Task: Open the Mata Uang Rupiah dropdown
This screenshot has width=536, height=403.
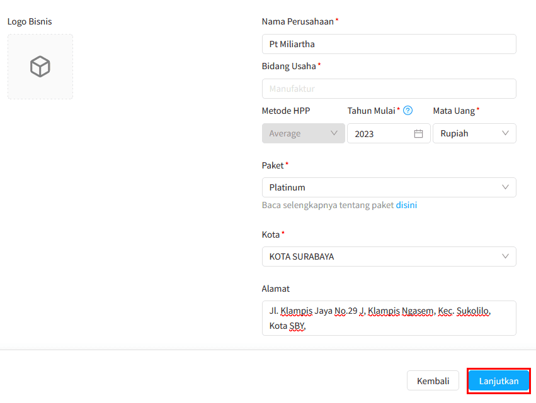Action: pos(474,133)
